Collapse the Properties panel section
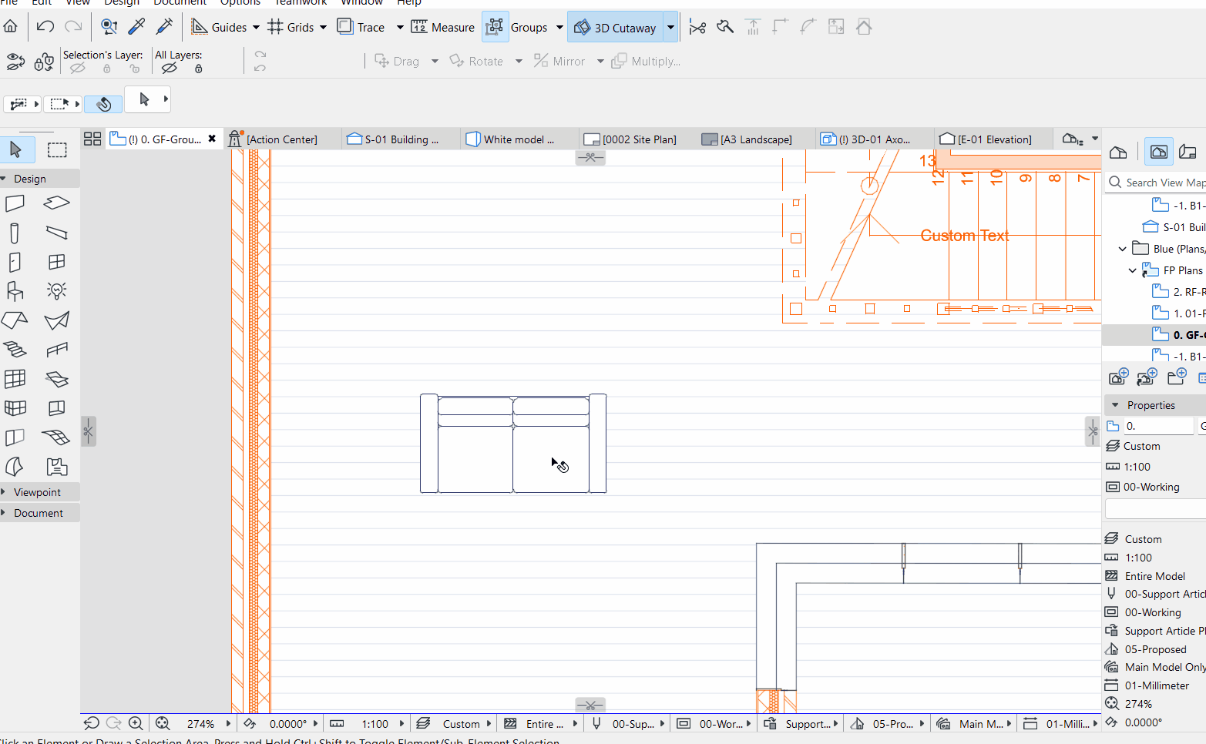Image resolution: width=1206 pixels, height=744 pixels. tap(1115, 405)
